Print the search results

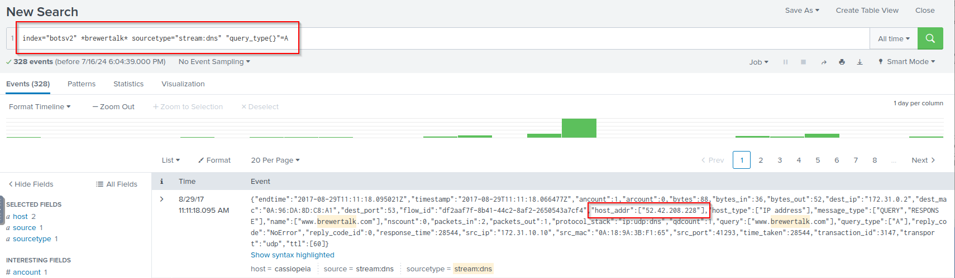click(x=842, y=62)
